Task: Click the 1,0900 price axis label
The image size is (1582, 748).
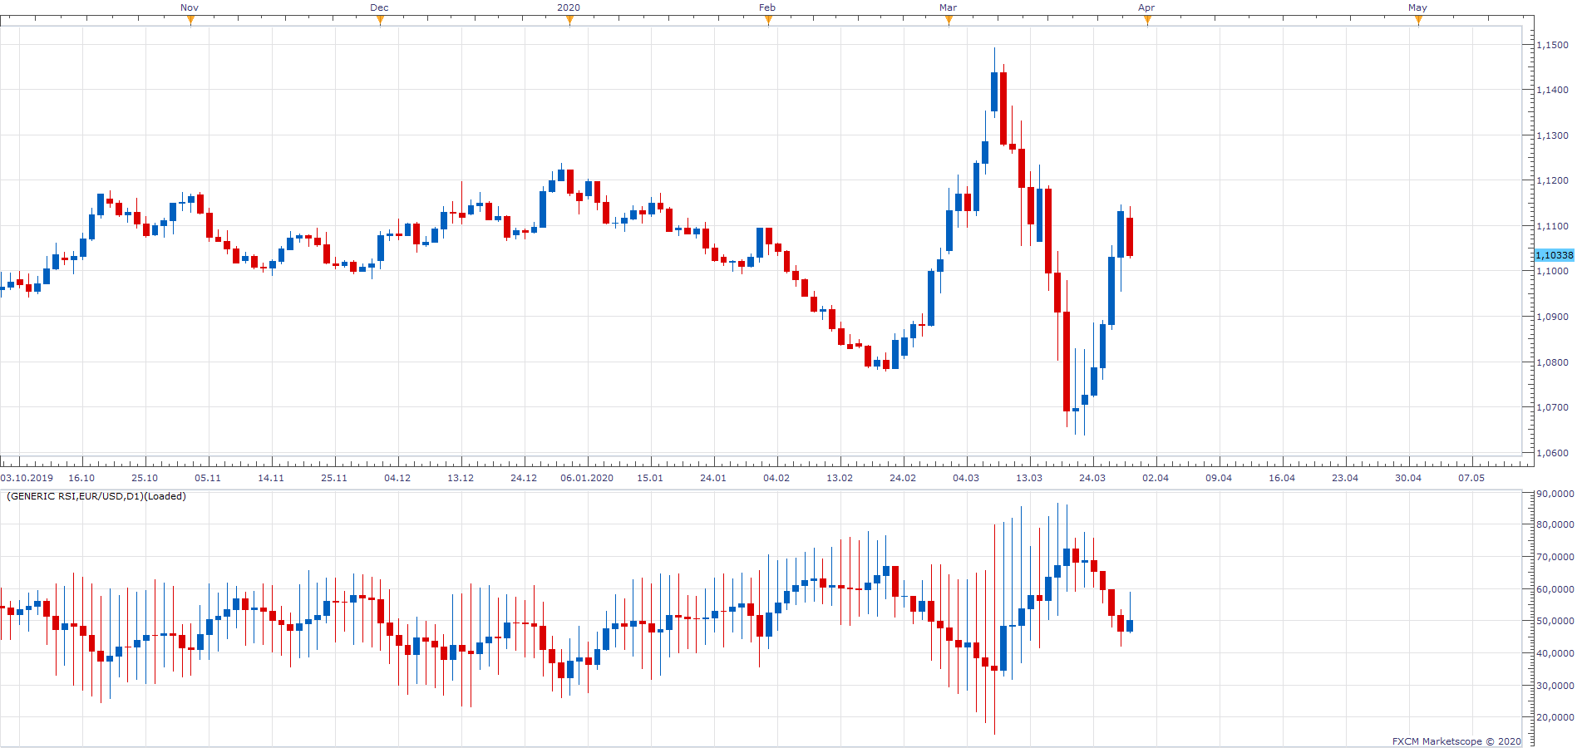Action: pos(1553,317)
